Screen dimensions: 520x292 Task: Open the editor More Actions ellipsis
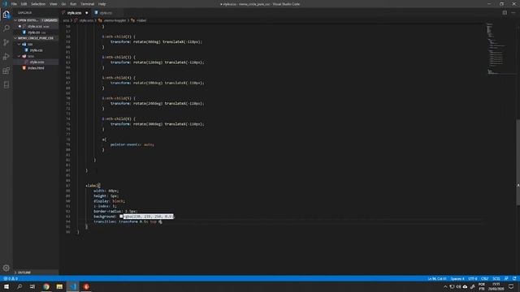tap(513, 13)
